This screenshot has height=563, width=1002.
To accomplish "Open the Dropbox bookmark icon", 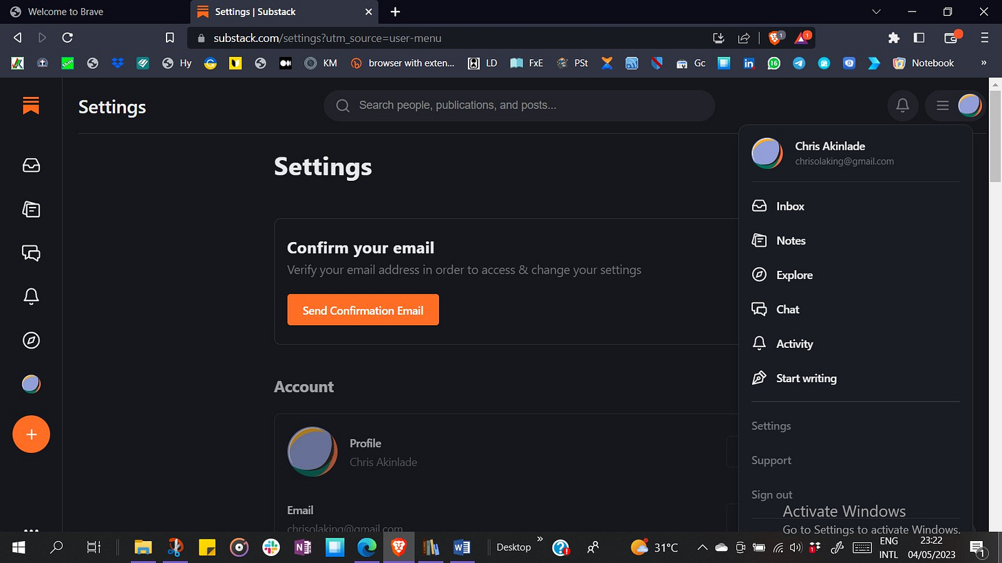I will pyautogui.click(x=118, y=63).
